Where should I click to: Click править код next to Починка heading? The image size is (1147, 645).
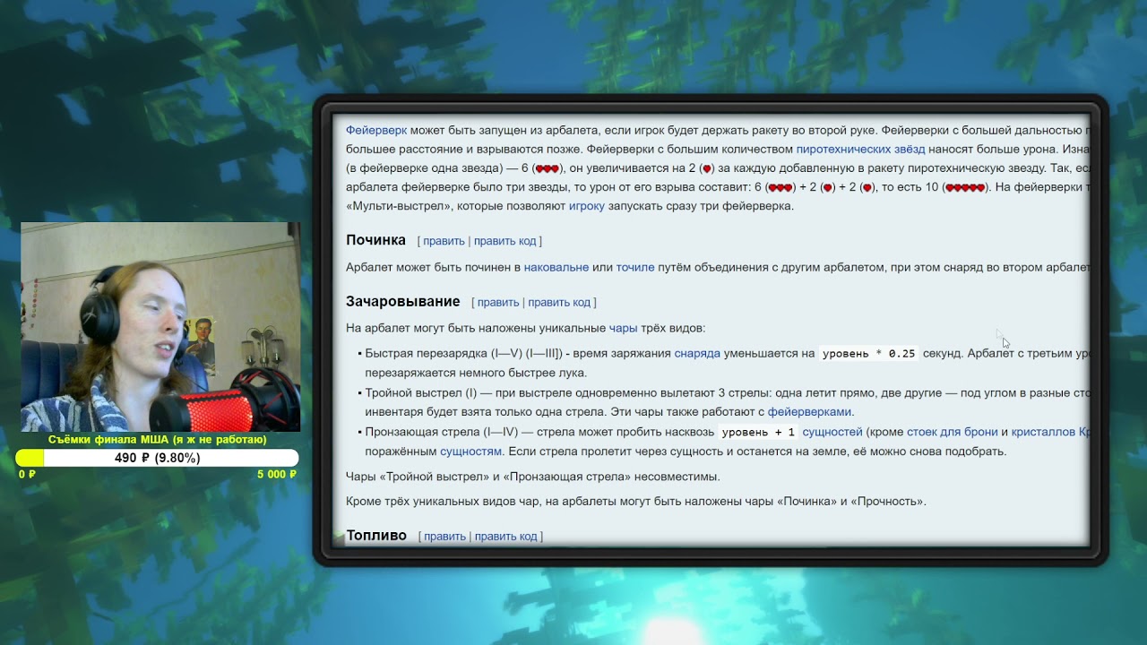[505, 241]
